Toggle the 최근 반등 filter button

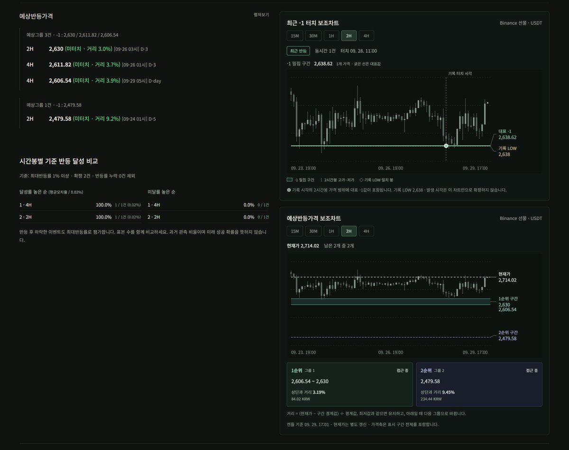pos(298,51)
